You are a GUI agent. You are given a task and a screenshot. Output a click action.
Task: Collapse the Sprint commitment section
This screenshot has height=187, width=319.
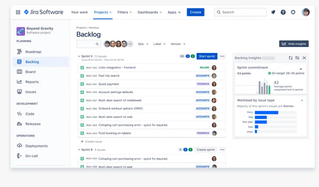[x=301, y=69]
